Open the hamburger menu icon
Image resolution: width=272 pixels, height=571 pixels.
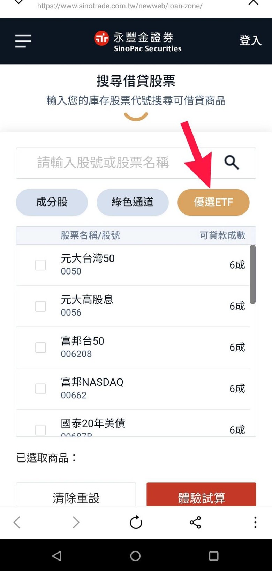[x=23, y=41]
